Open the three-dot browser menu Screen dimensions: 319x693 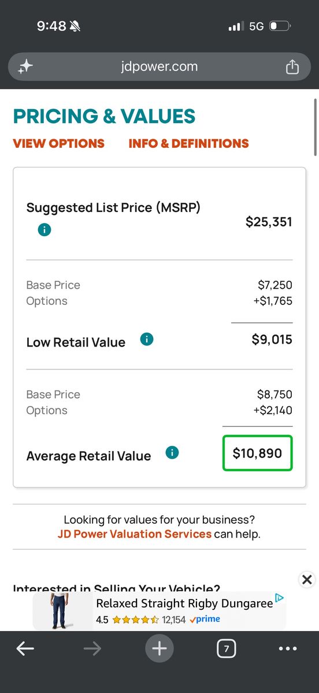point(288,649)
